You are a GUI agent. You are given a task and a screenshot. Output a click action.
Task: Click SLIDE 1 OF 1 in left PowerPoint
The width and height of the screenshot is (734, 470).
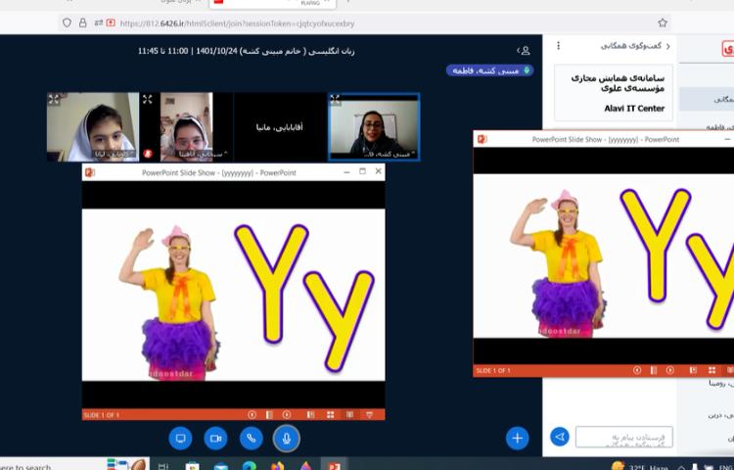click(101, 415)
